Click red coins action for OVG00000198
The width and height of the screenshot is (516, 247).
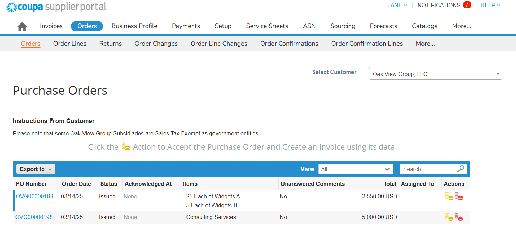coord(458,217)
